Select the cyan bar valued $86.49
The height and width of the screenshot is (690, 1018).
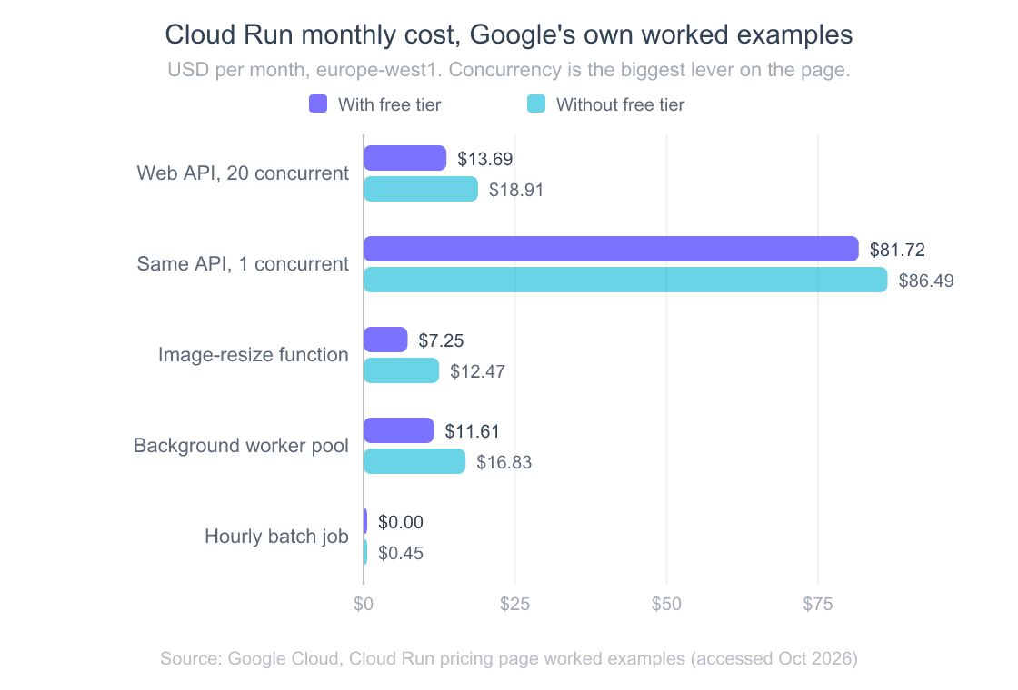(x=625, y=280)
